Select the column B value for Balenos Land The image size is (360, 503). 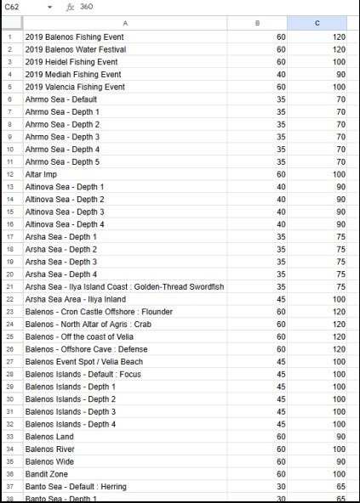(257, 437)
